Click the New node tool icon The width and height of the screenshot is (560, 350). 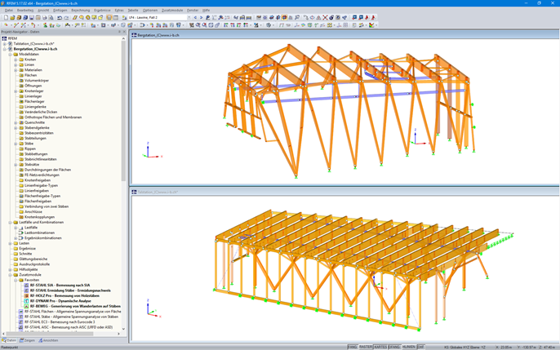[x=6, y=25]
